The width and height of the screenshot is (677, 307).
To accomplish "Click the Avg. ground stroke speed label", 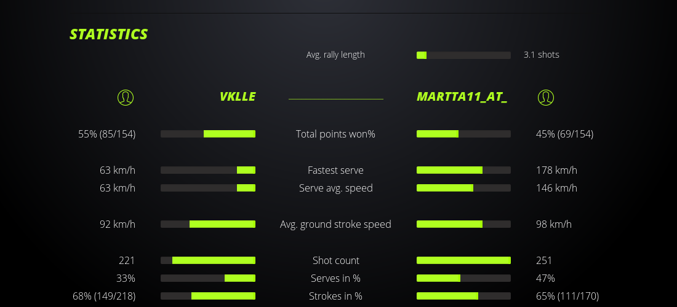I will coord(335,224).
